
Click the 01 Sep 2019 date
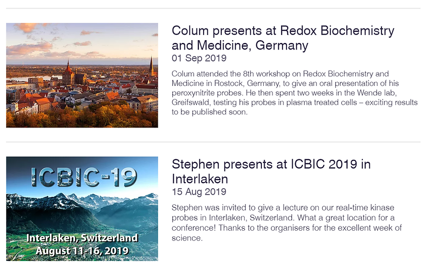(x=199, y=58)
